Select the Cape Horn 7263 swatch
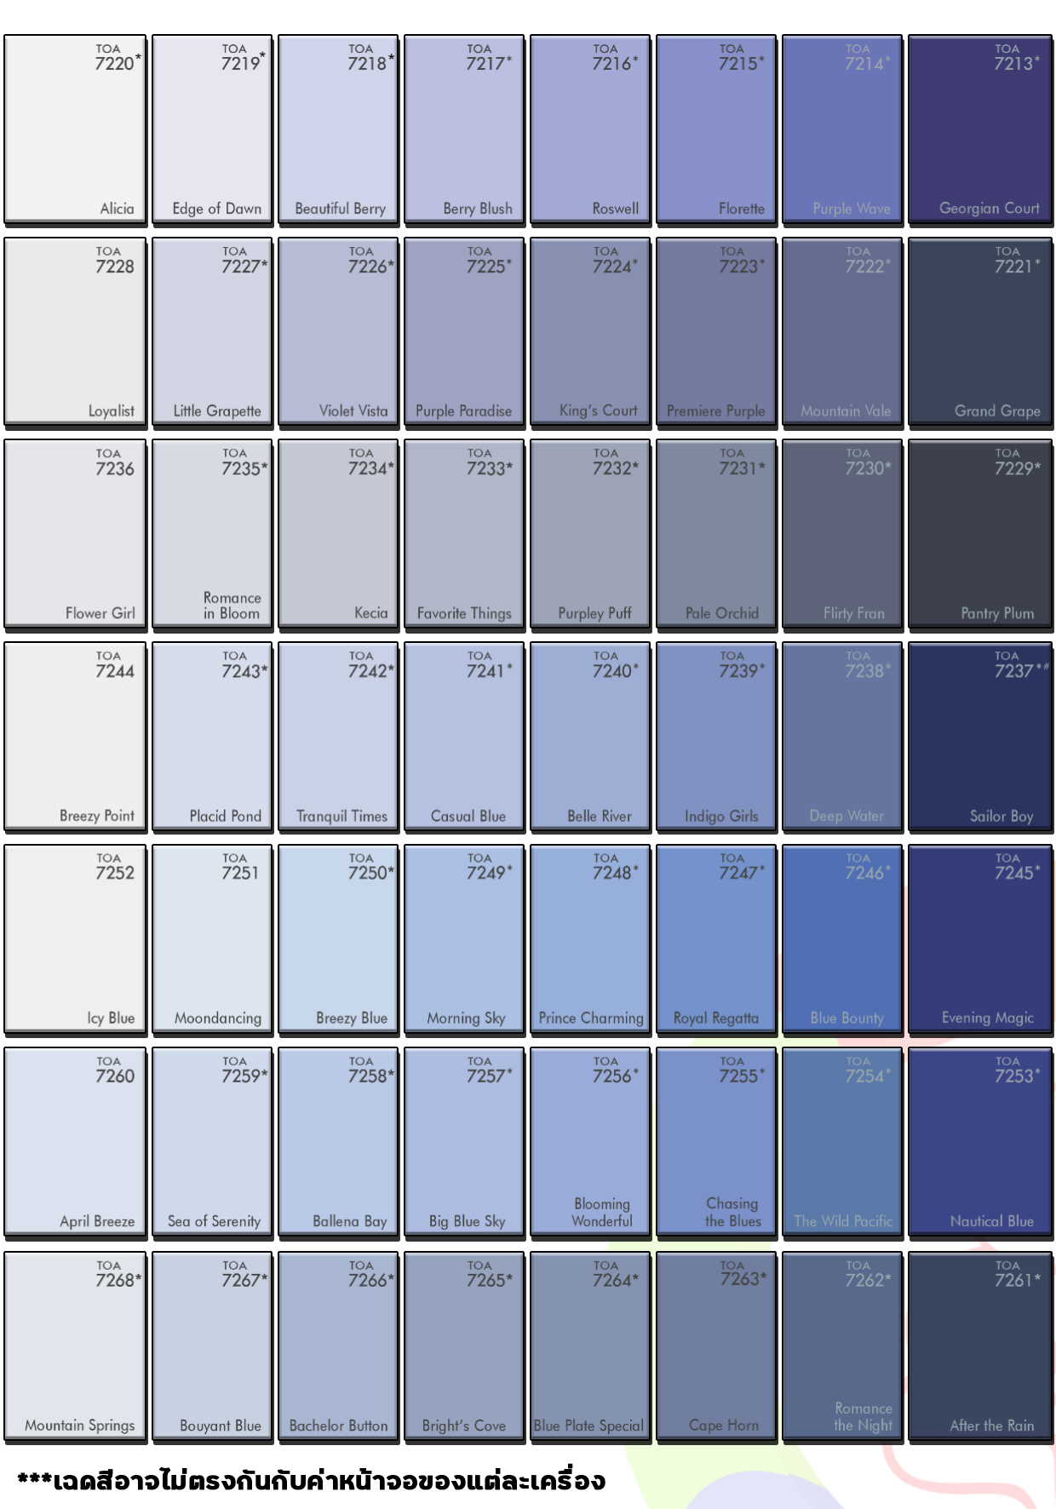The image size is (1056, 1509). [x=716, y=1346]
